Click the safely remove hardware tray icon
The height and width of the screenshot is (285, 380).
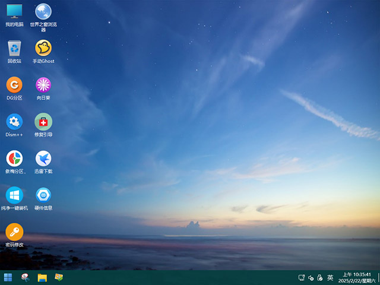pos(320,278)
